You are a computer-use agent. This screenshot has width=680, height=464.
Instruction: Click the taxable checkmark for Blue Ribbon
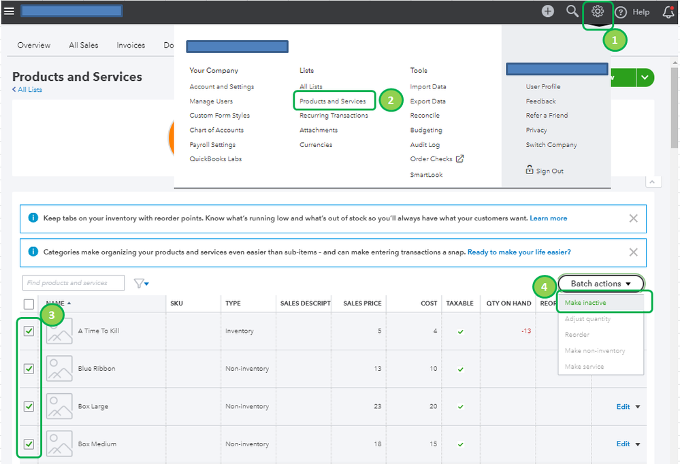point(461,369)
